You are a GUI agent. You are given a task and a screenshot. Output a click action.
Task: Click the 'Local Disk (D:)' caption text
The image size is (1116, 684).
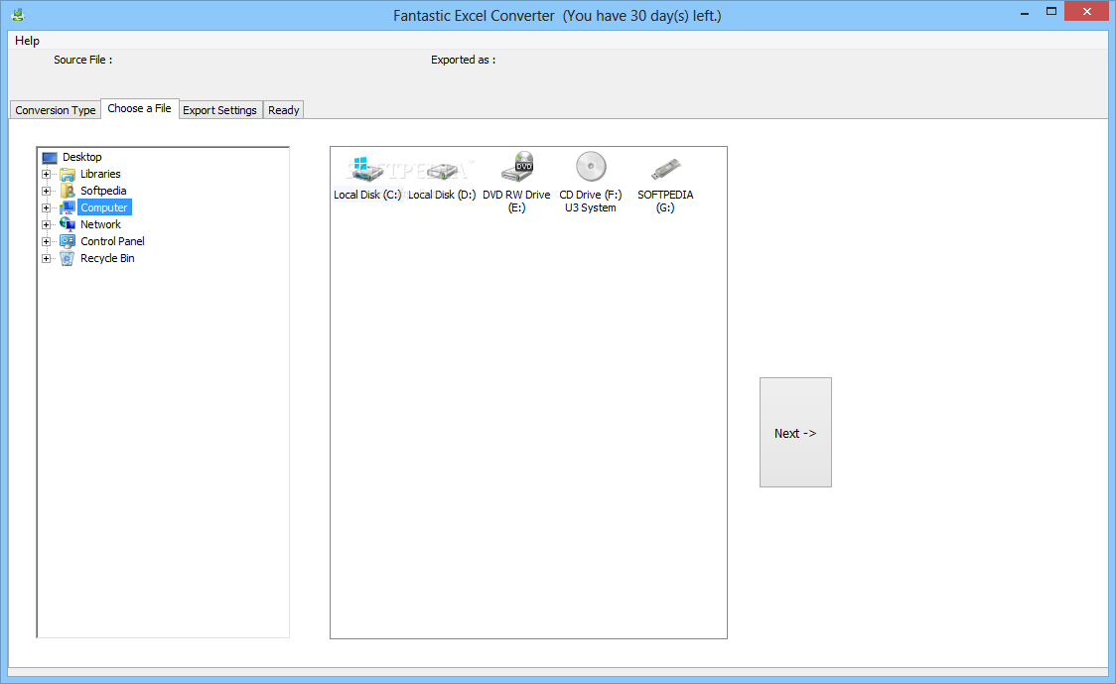tap(442, 195)
